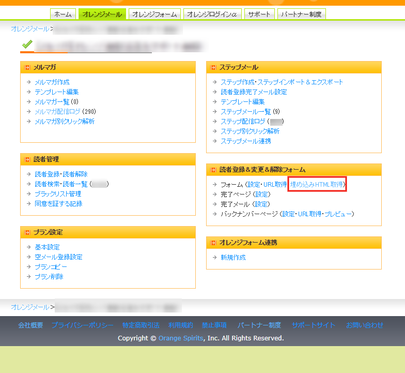Open 読者登録完了メール設定
The image size is (405, 373).
click(254, 92)
